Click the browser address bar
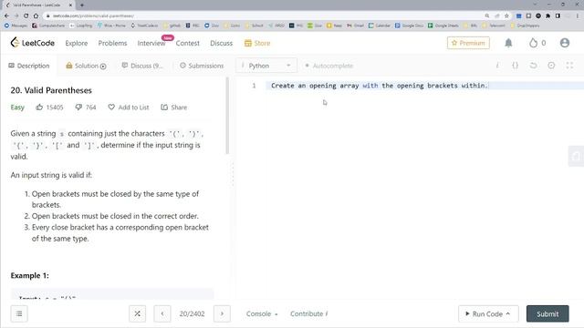This screenshot has height=328, width=584. click(x=261, y=16)
